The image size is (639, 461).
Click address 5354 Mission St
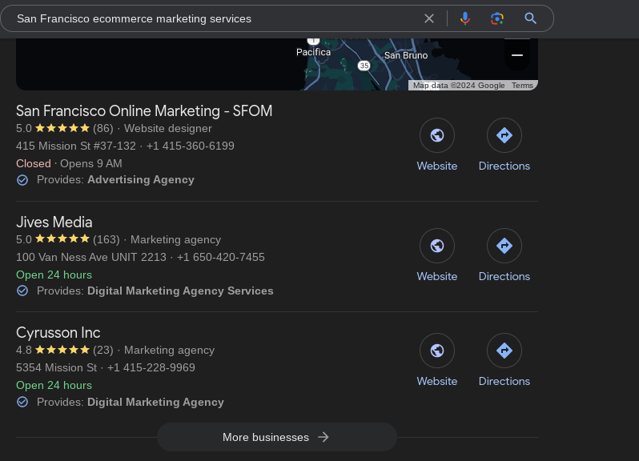click(56, 367)
